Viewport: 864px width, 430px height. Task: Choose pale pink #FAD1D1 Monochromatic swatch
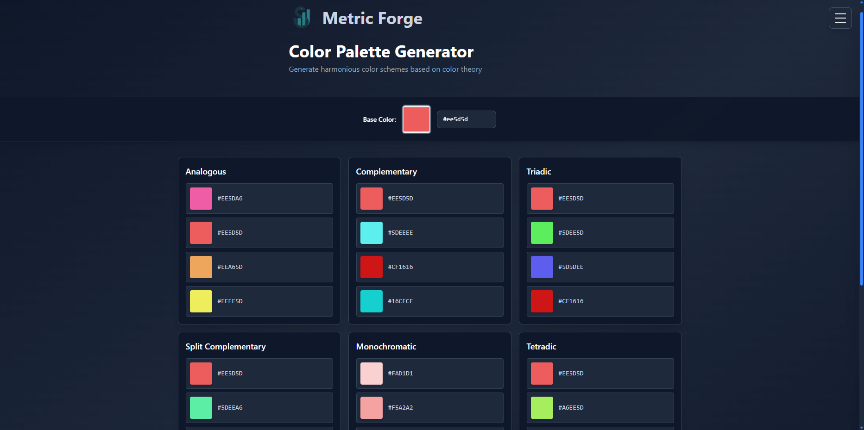pos(372,374)
